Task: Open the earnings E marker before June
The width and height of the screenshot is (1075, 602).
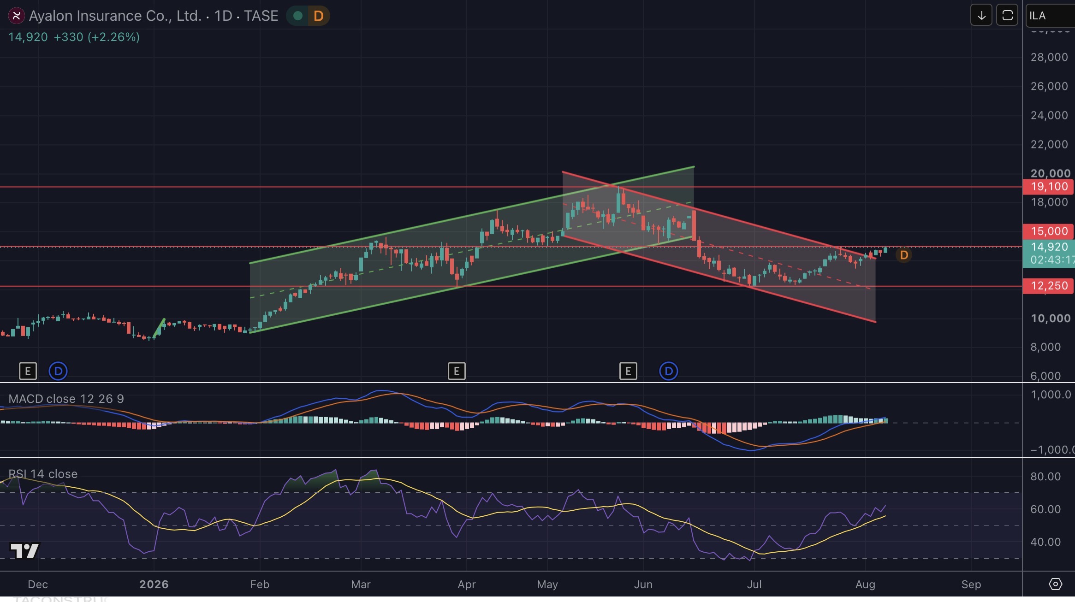Action: [628, 371]
